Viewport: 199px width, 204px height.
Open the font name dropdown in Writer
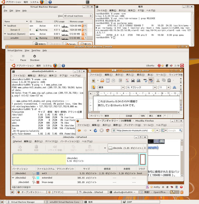click(x=155, y=87)
